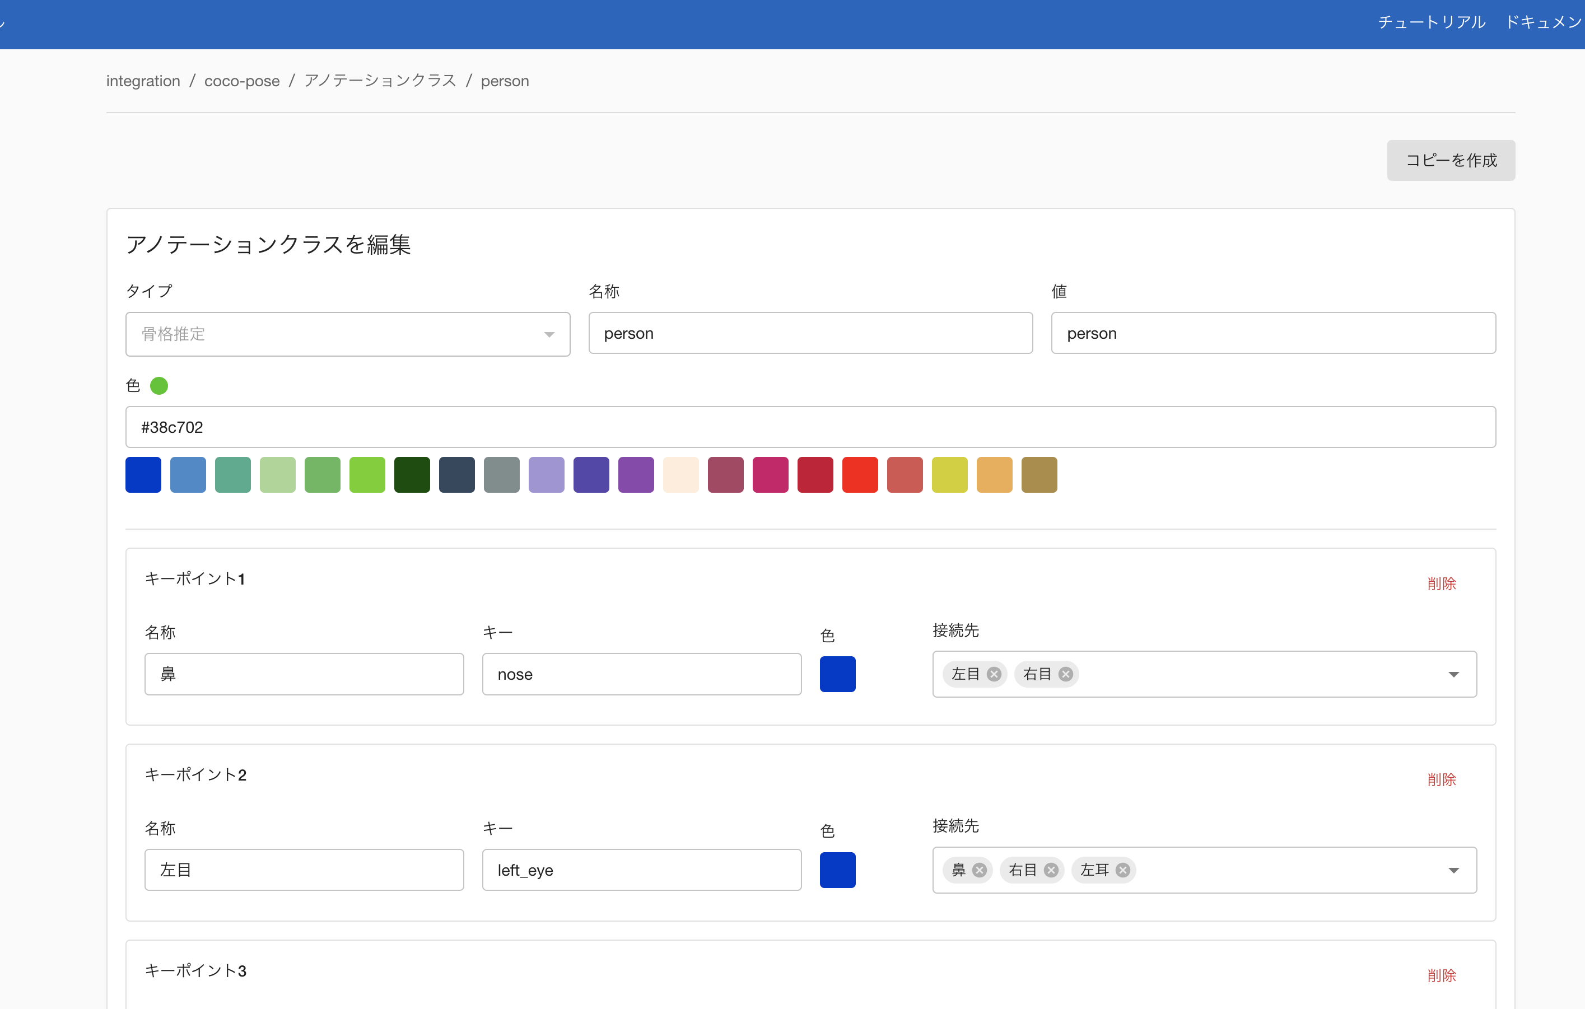The width and height of the screenshot is (1585, 1009).
Task: Remove the 左耳 tag from Keypoint 2 connections
Action: coord(1123,870)
